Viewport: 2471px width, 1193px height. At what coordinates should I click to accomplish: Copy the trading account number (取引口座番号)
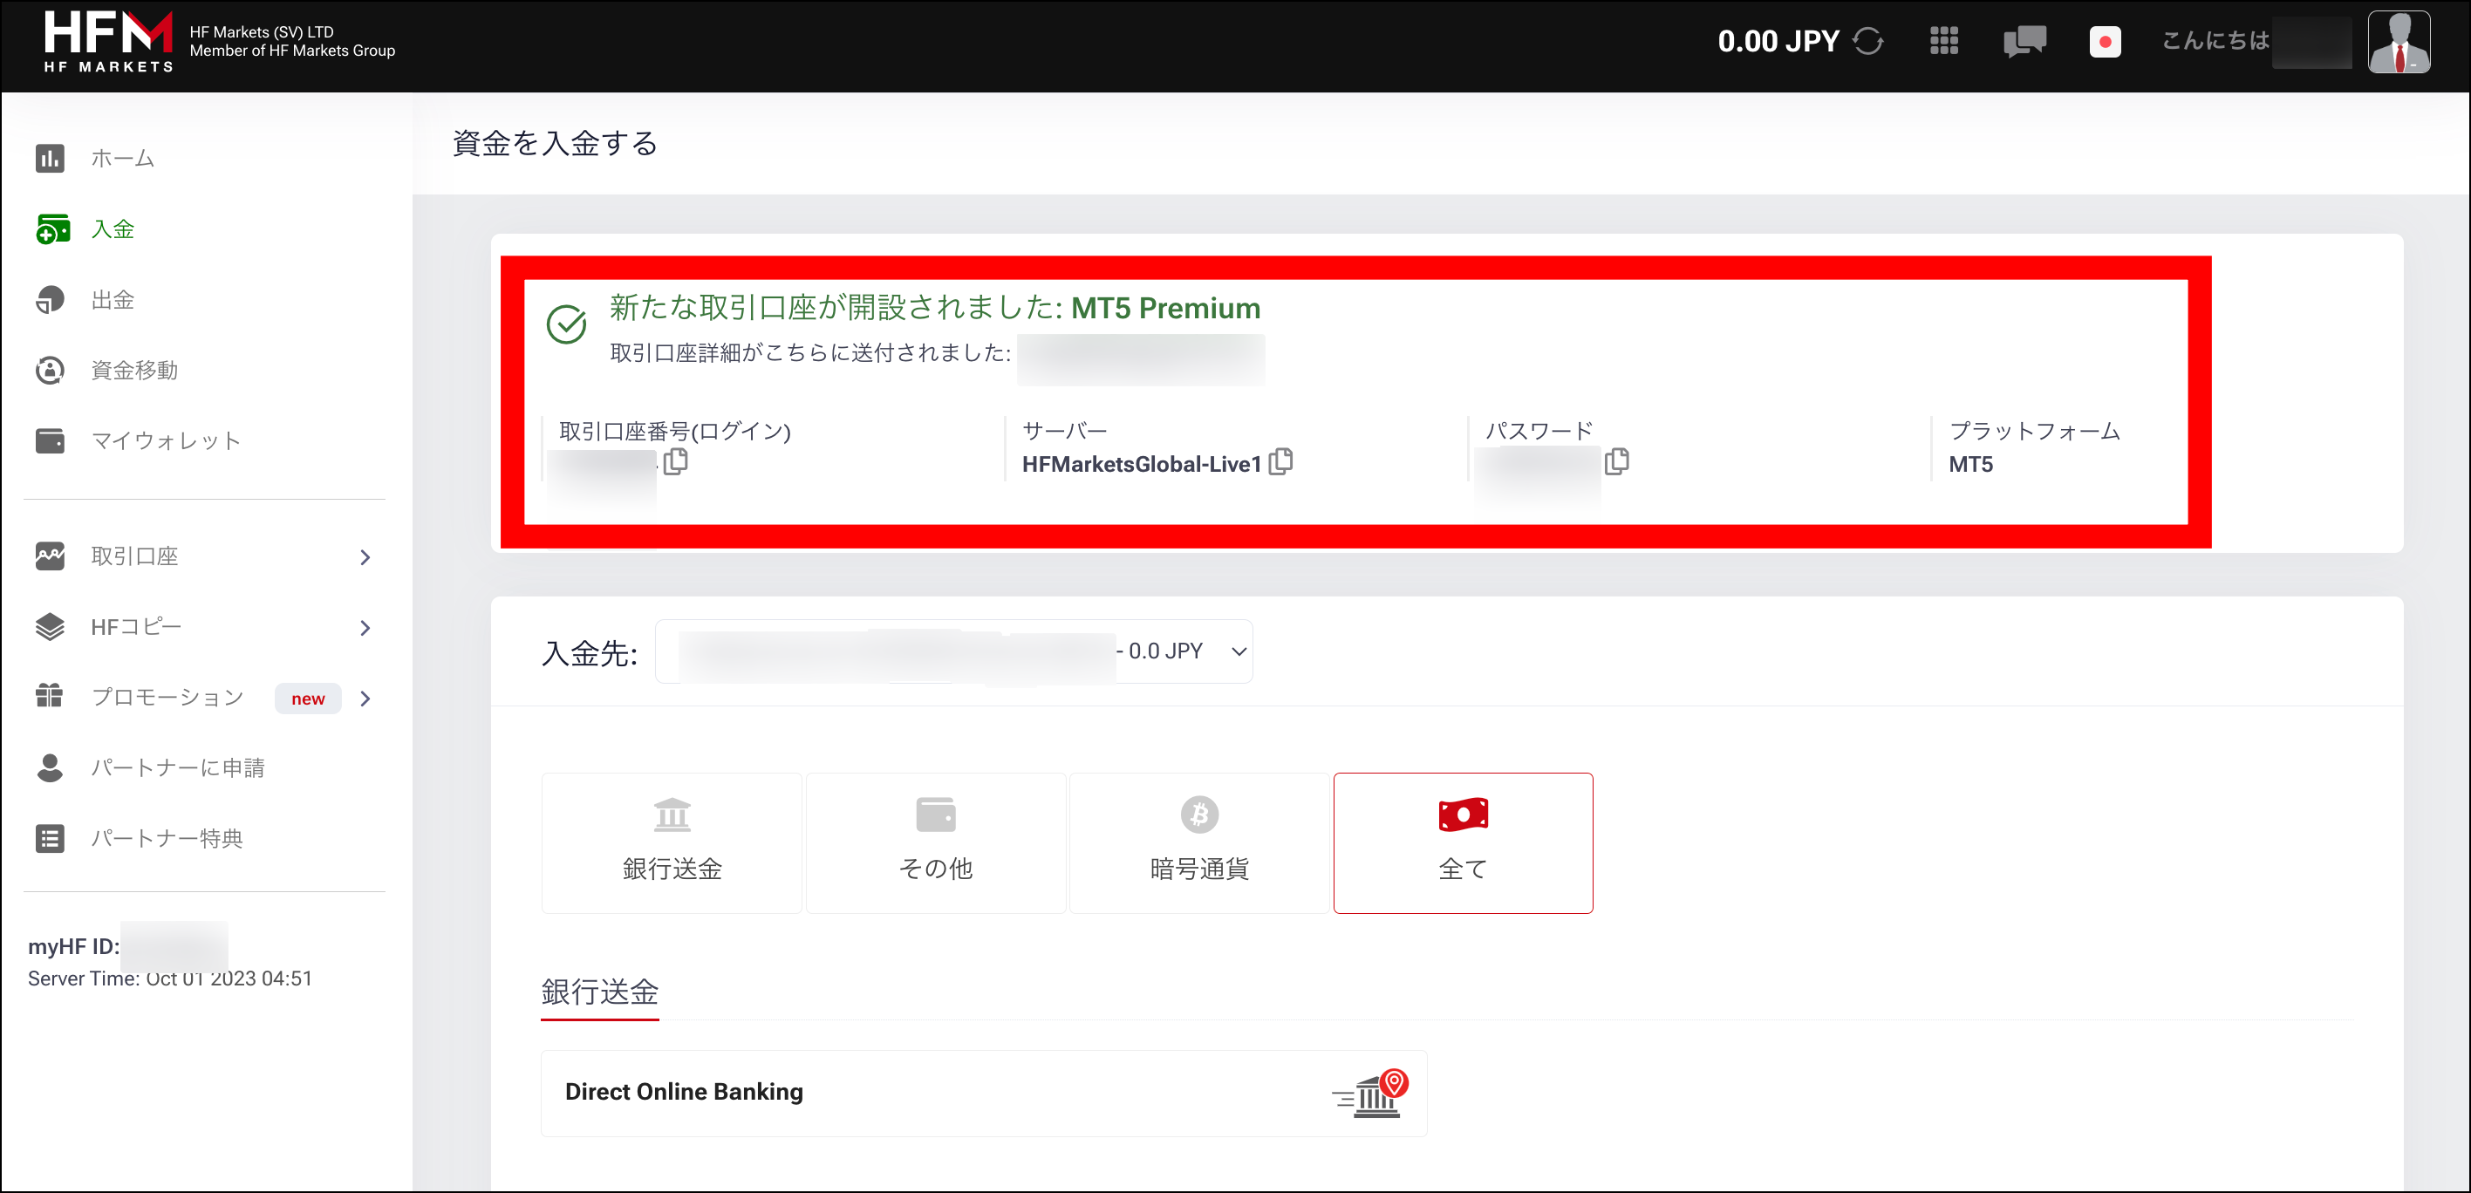coord(677,462)
